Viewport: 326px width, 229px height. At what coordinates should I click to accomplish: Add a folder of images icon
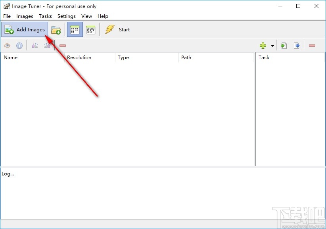tap(56, 30)
